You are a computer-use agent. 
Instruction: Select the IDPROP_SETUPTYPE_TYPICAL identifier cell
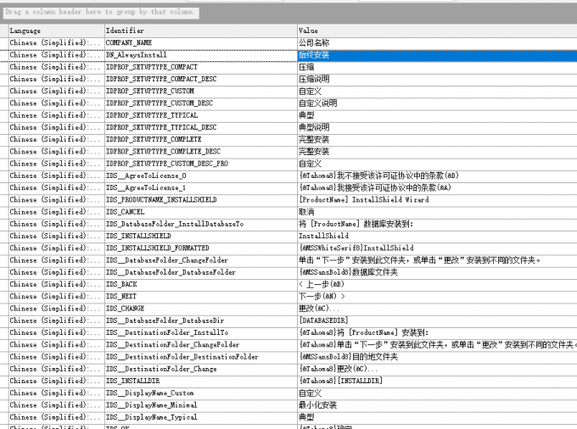tap(200, 115)
